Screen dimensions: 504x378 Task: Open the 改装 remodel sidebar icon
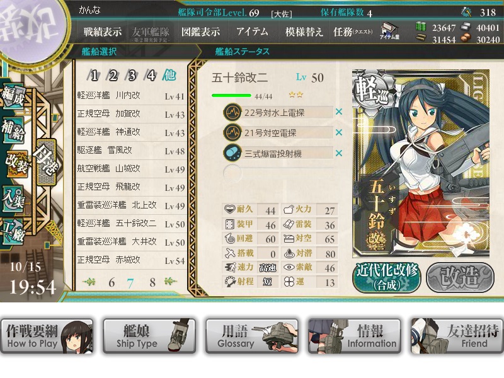(16, 164)
